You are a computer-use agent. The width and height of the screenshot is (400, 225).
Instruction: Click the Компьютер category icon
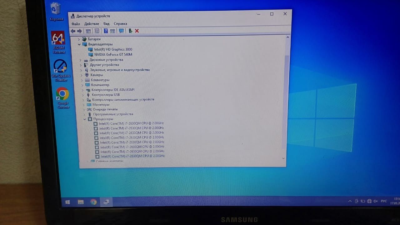coord(87,85)
